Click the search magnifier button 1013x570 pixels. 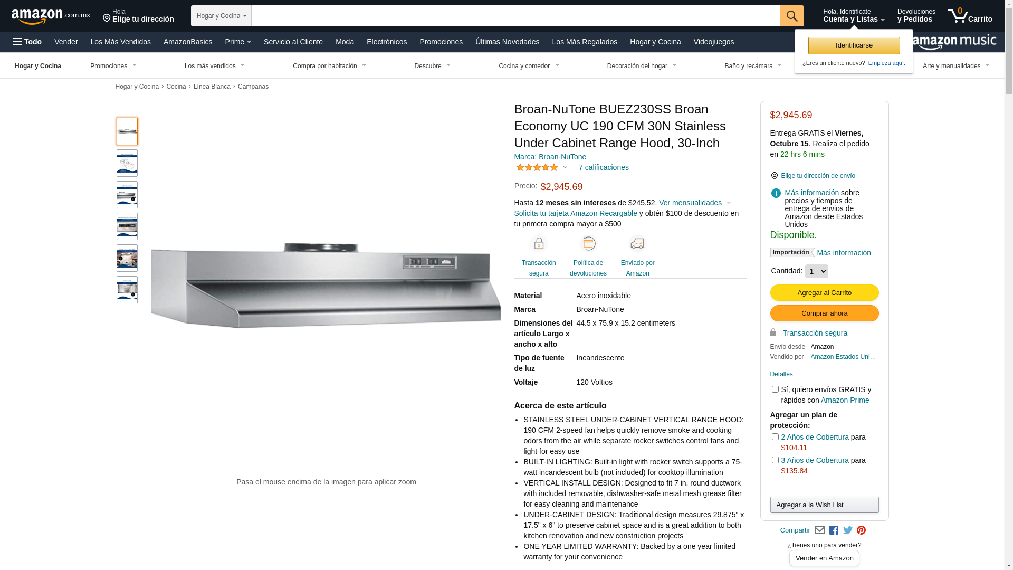(791, 16)
